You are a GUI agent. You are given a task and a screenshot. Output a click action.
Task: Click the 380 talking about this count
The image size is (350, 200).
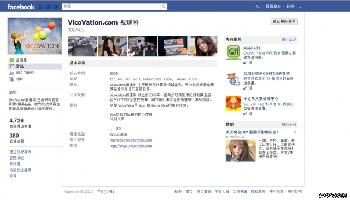[x=14, y=136]
